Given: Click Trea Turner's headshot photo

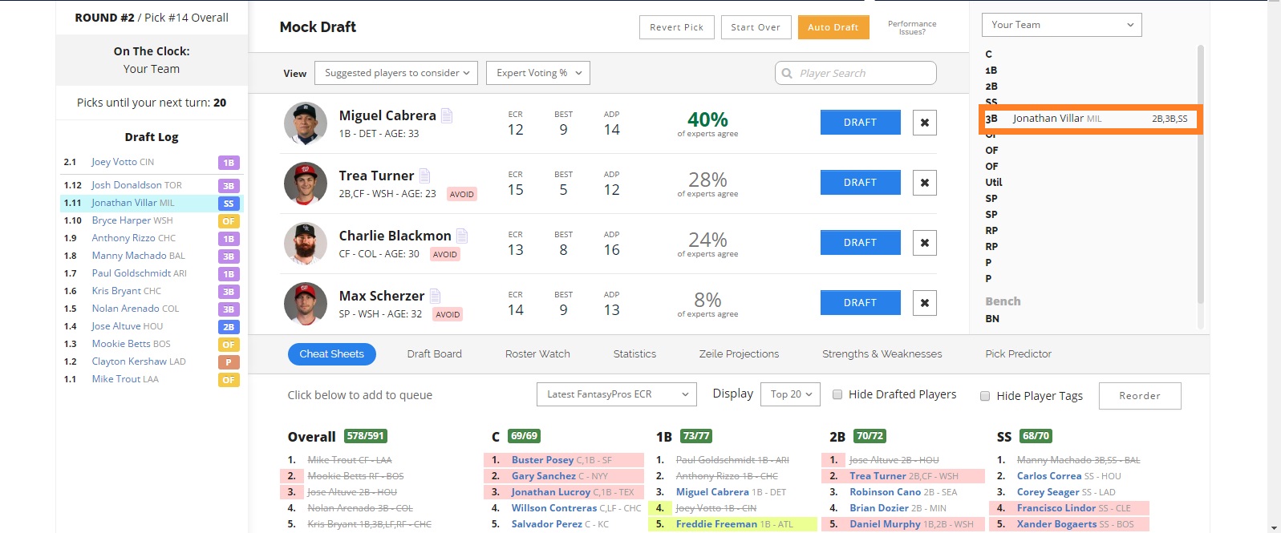Looking at the screenshot, I should coord(306,184).
